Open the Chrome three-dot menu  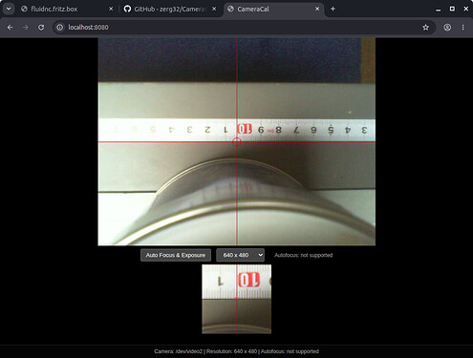(462, 28)
